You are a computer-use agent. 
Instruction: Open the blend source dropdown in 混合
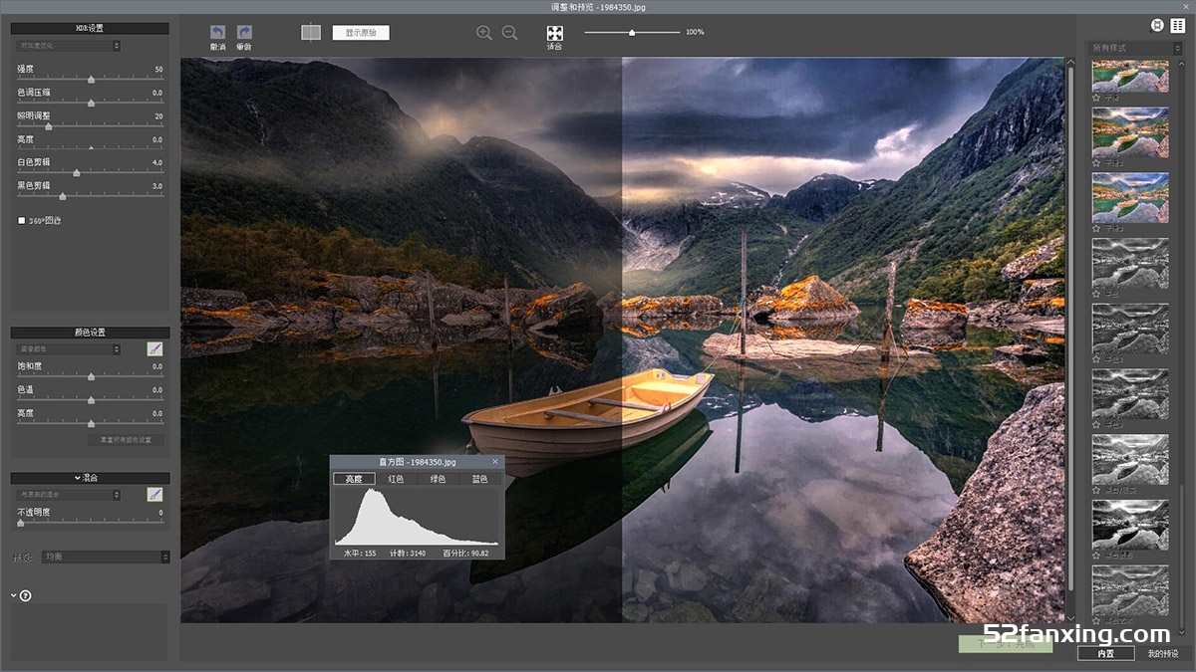68,494
